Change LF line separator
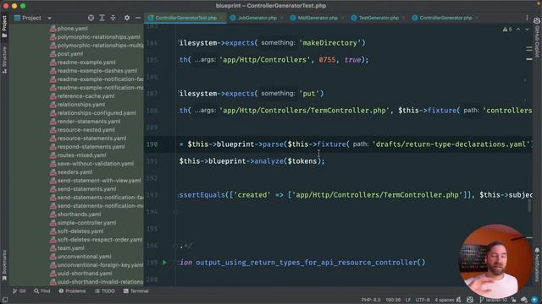 pyautogui.click(x=408, y=300)
